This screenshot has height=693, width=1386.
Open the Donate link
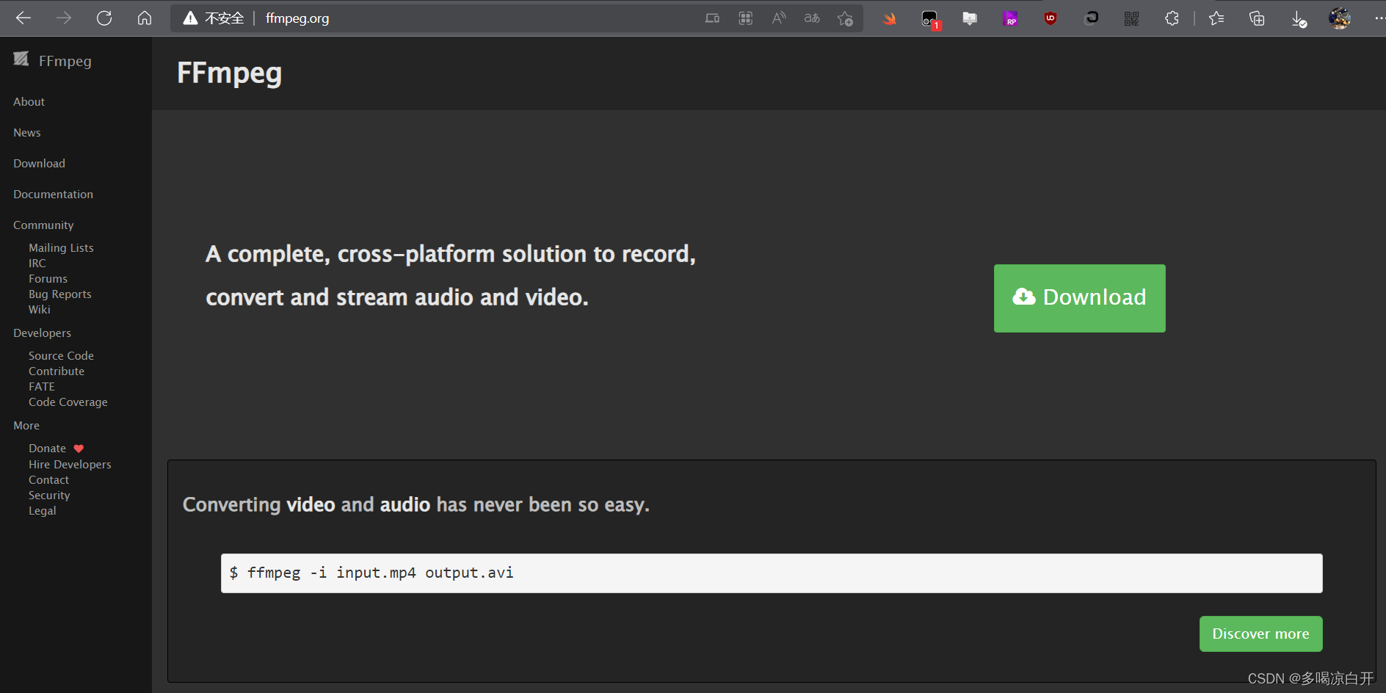click(48, 449)
